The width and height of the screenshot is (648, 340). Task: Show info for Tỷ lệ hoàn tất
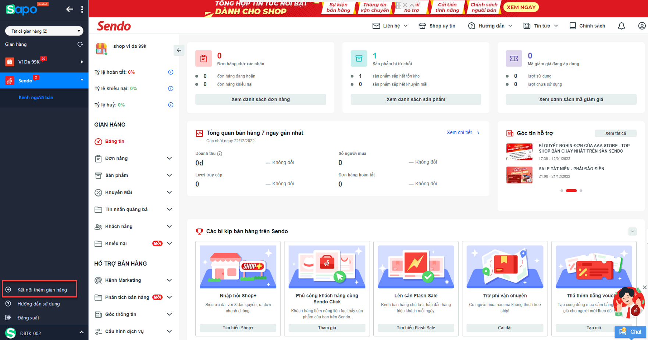click(x=171, y=72)
